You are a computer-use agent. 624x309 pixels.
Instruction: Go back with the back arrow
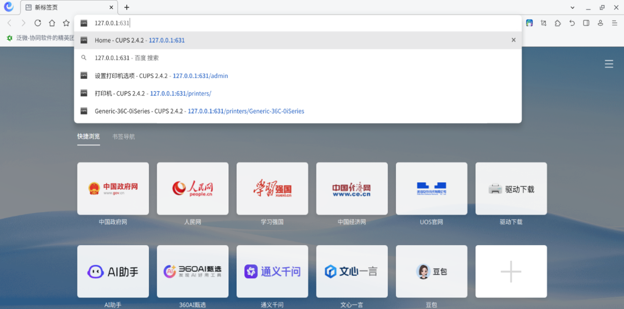click(x=9, y=23)
